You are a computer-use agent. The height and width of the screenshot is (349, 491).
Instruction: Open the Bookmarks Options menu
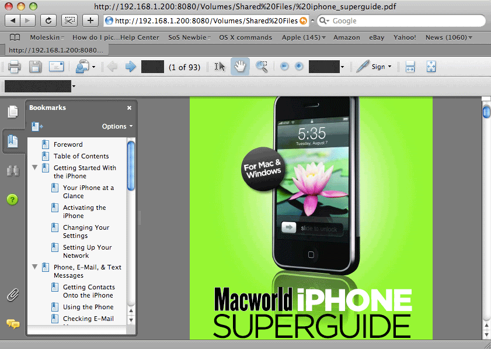pyautogui.click(x=117, y=126)
